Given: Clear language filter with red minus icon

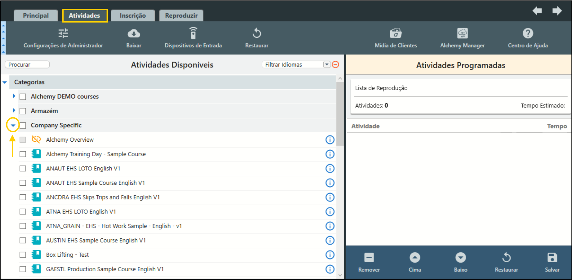Looking at the screenshot, I should point(336,65).
